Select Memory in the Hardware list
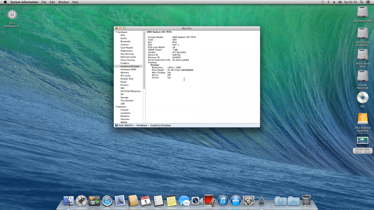The image size is (374, 210). click(x=125, y=72)
